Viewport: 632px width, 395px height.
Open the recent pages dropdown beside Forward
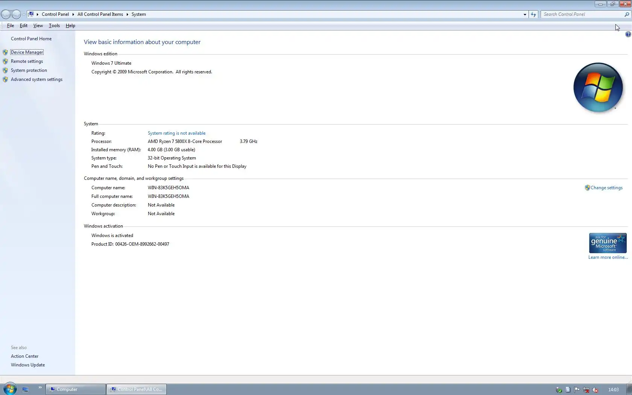point(24,14)
